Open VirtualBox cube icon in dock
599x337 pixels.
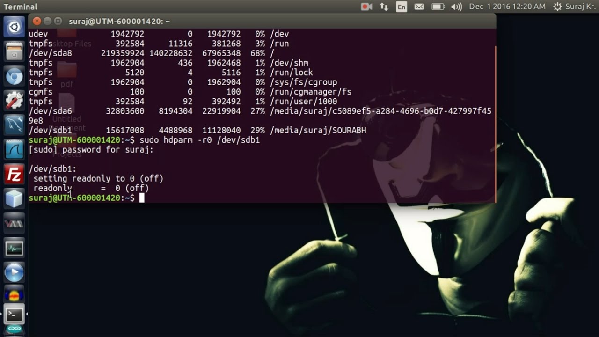[x=14, y=199]
